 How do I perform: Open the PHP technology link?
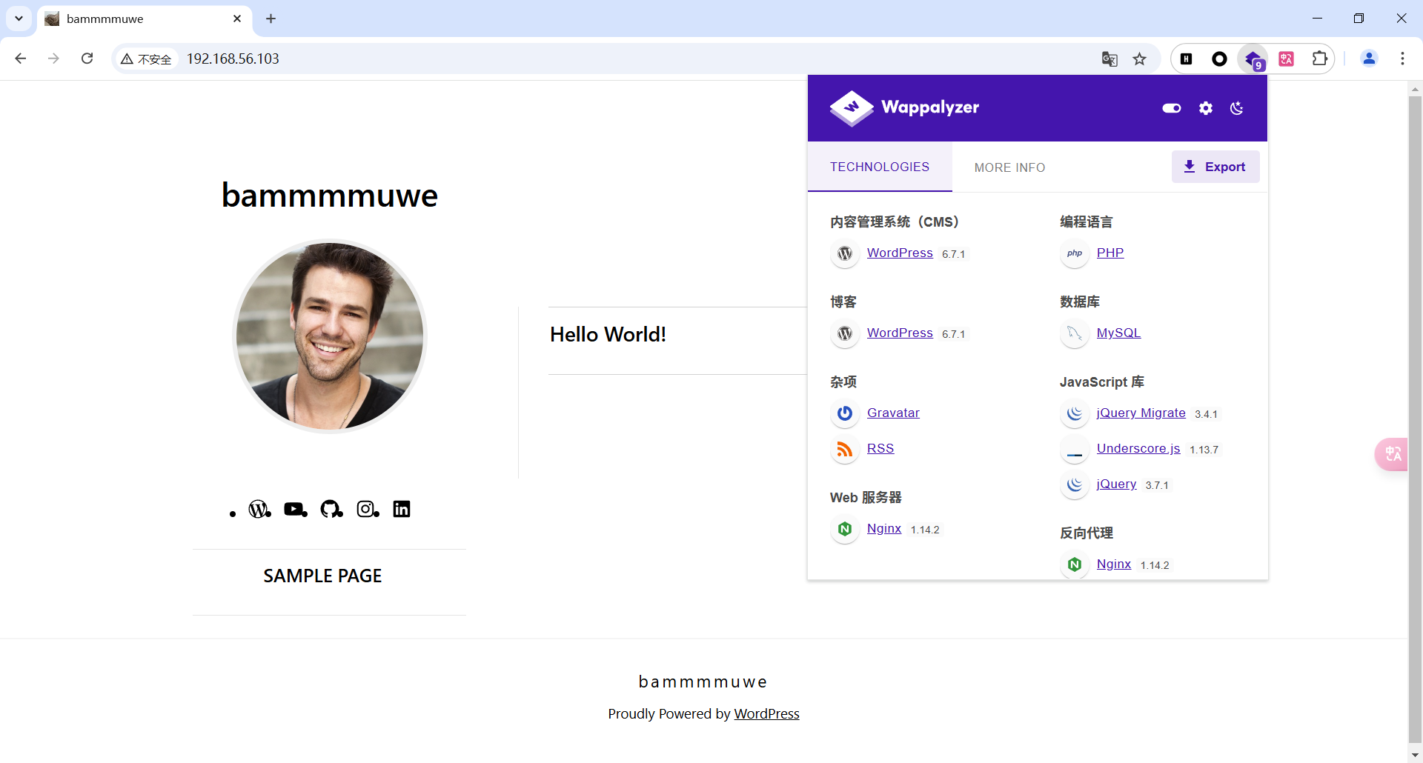tap(1110, 253)
